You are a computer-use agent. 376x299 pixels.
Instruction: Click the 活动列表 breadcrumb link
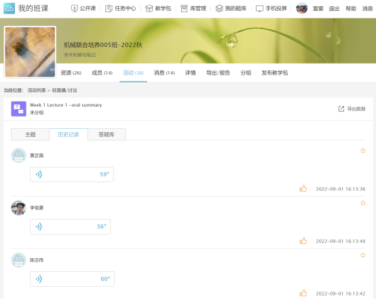tap(37, 90)
